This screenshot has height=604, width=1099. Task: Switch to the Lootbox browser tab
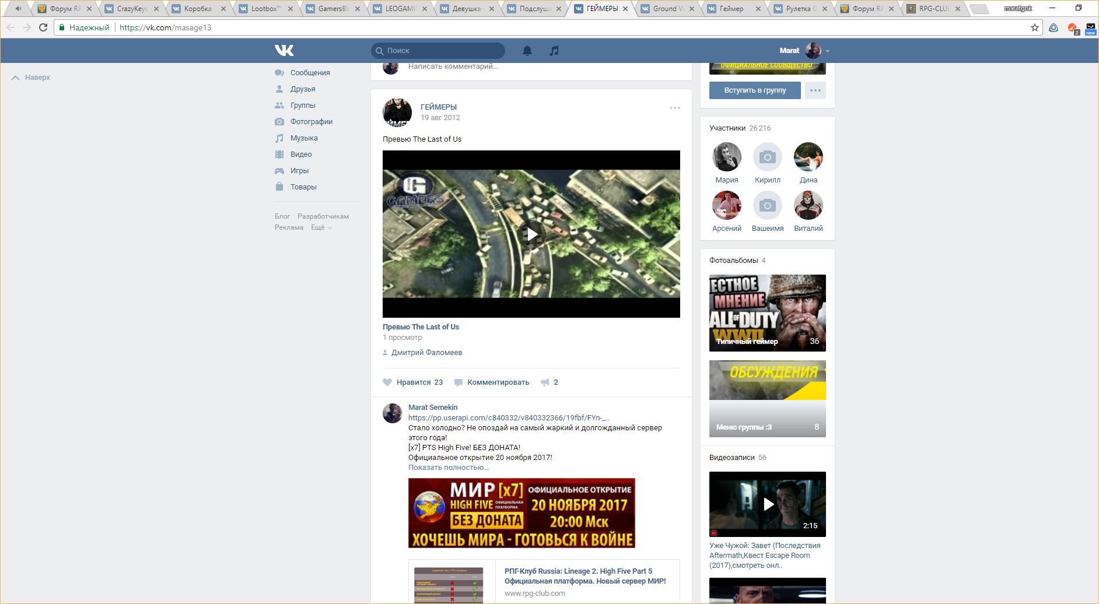click(x=265, y=9)
